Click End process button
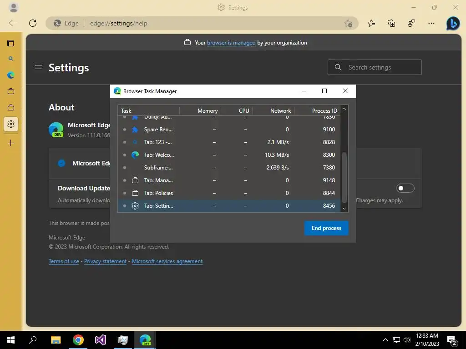Screen dimensions: 466x349 (x=326, y=228)
